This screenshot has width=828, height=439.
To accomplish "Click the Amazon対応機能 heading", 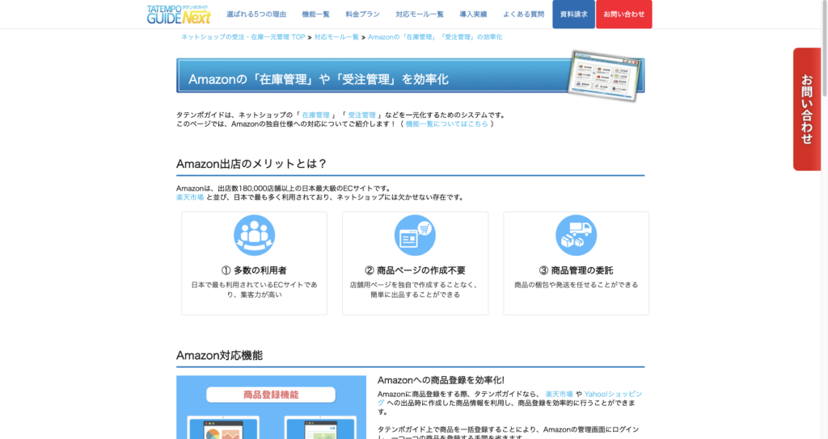I will [220, 355].
